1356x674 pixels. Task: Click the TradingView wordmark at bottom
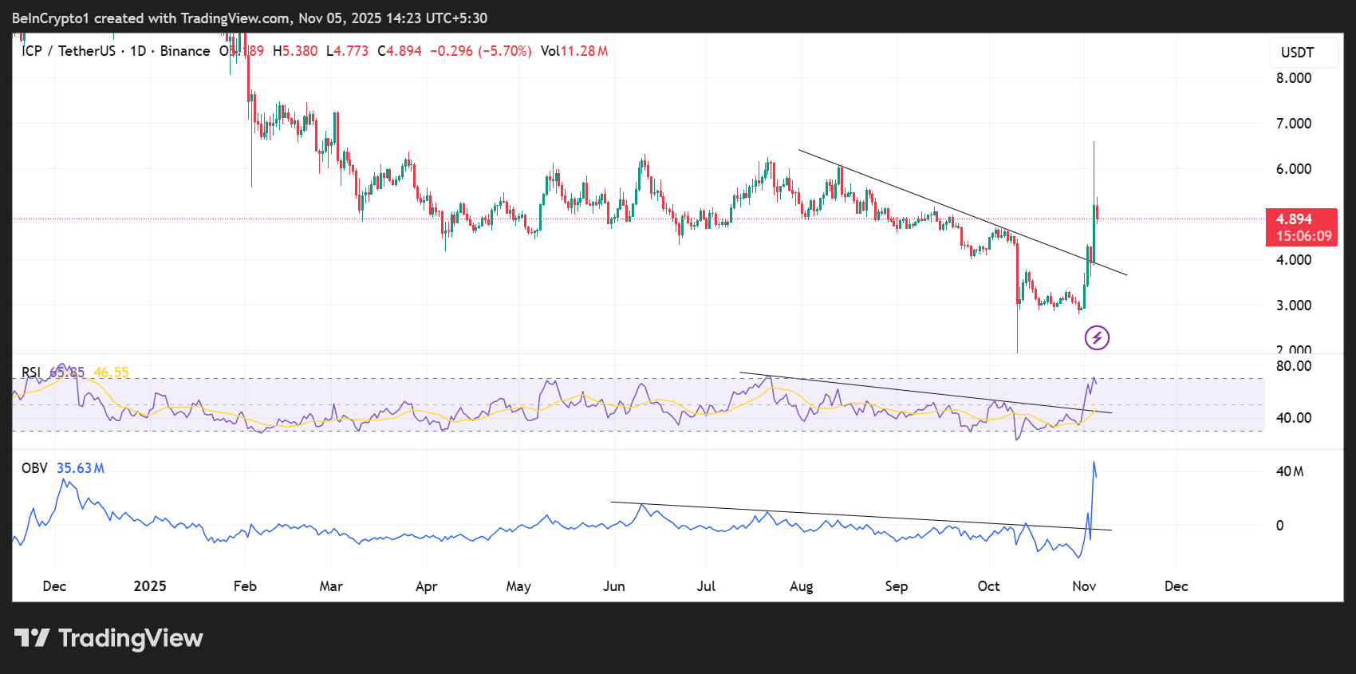(131, 638)
